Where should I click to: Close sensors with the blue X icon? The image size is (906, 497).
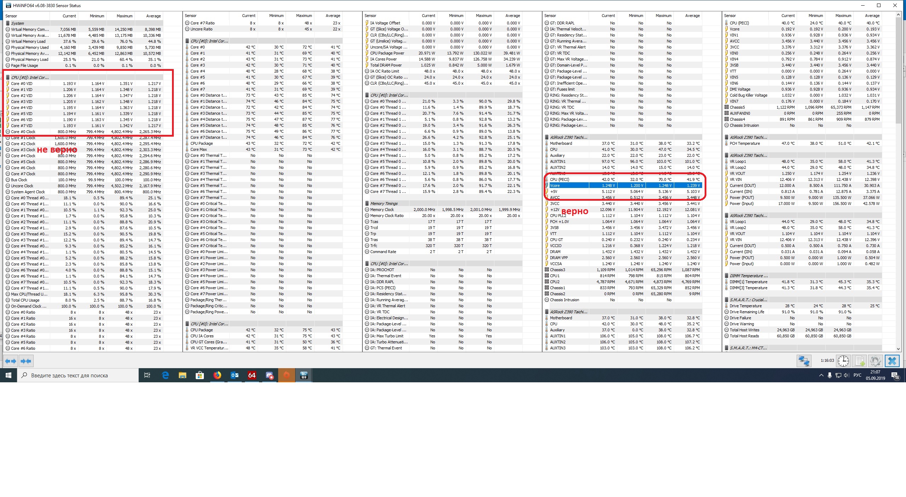(892, 361)
